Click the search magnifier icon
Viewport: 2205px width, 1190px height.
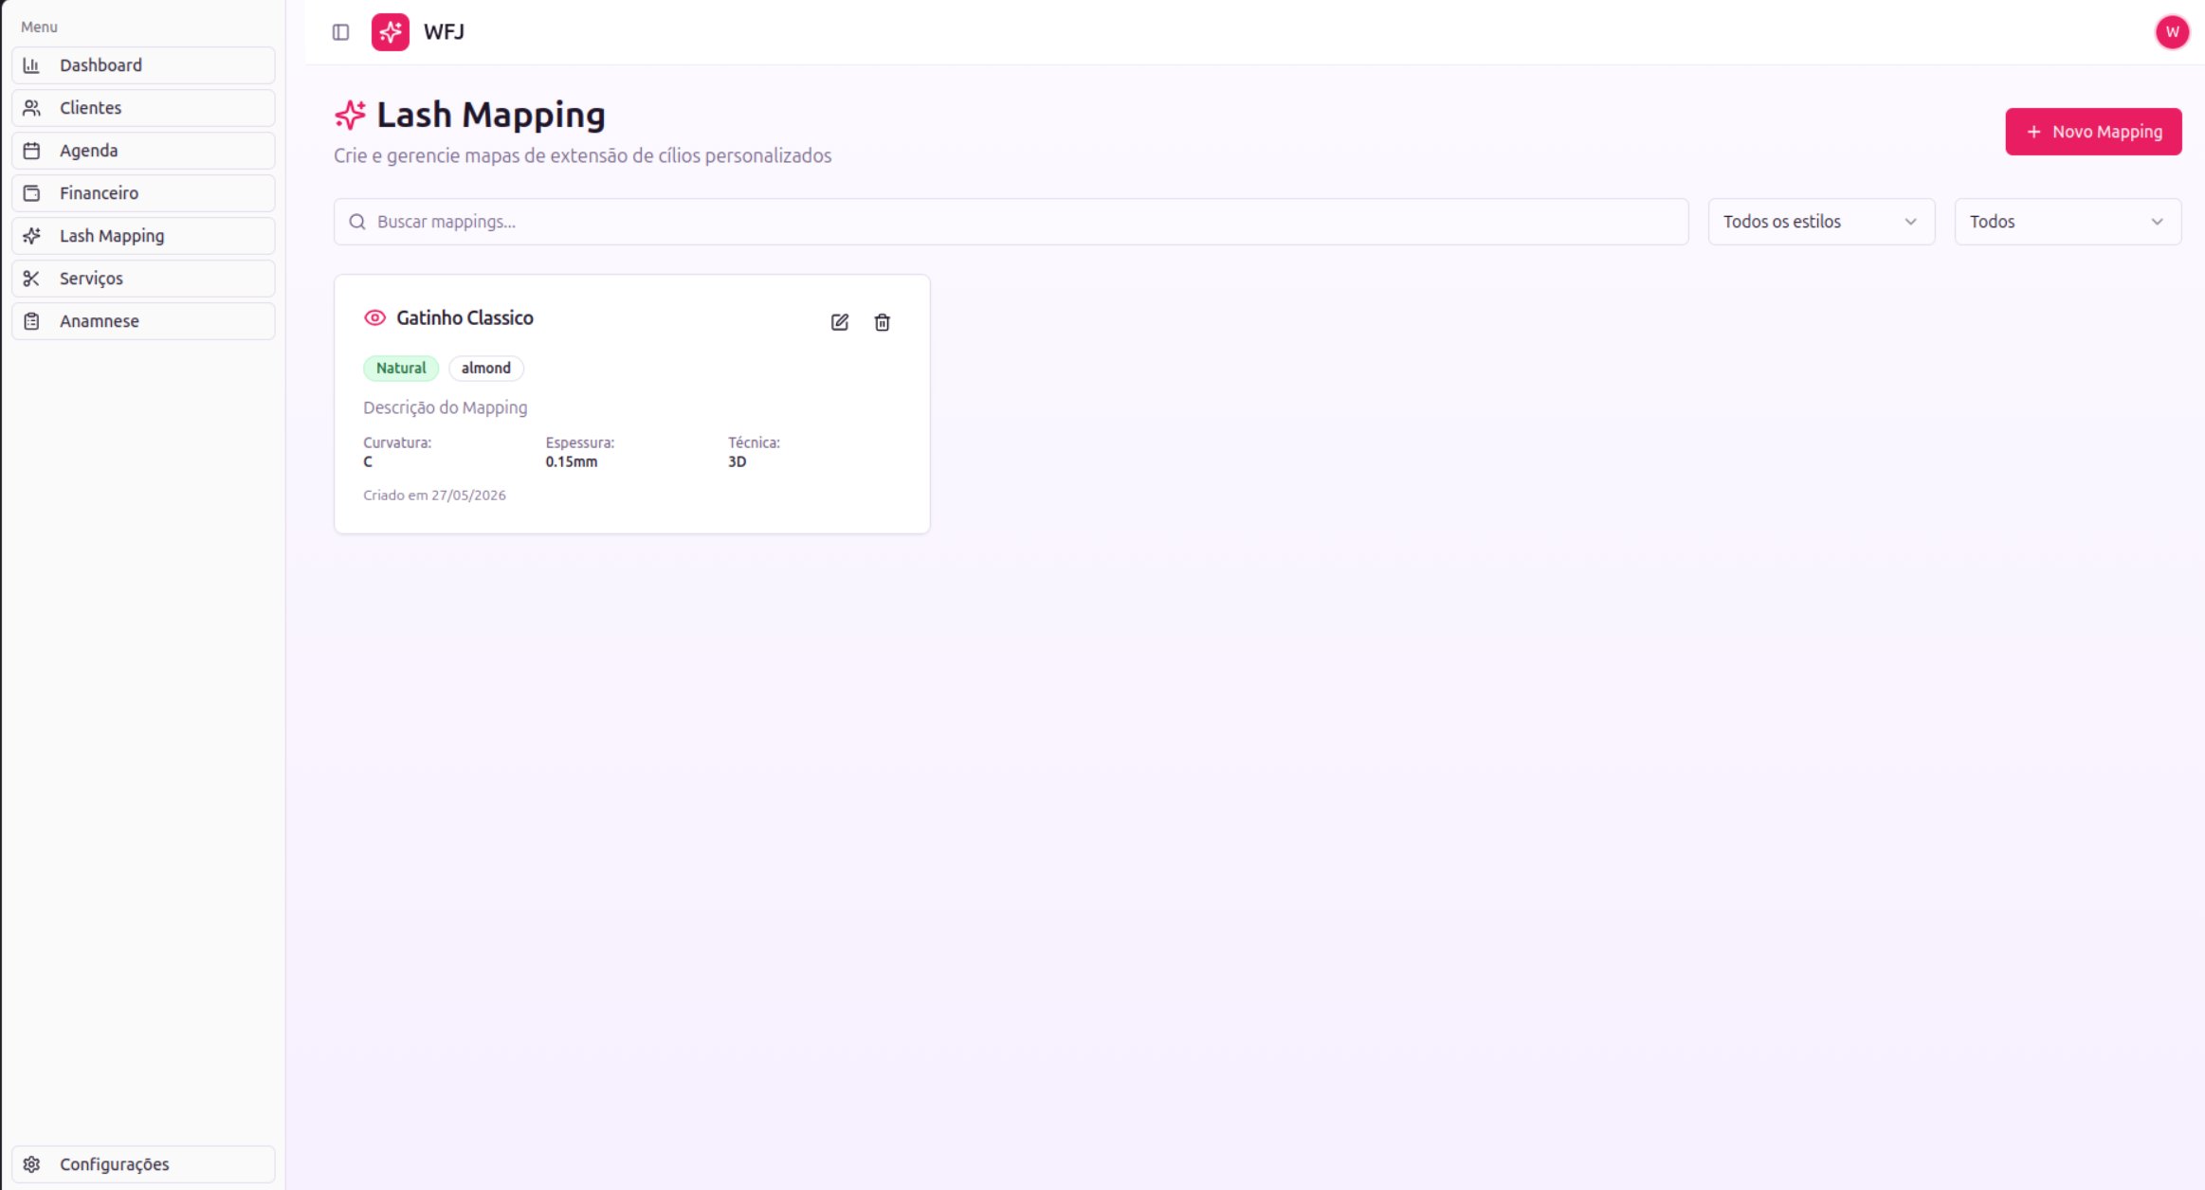tap(357, 222)
